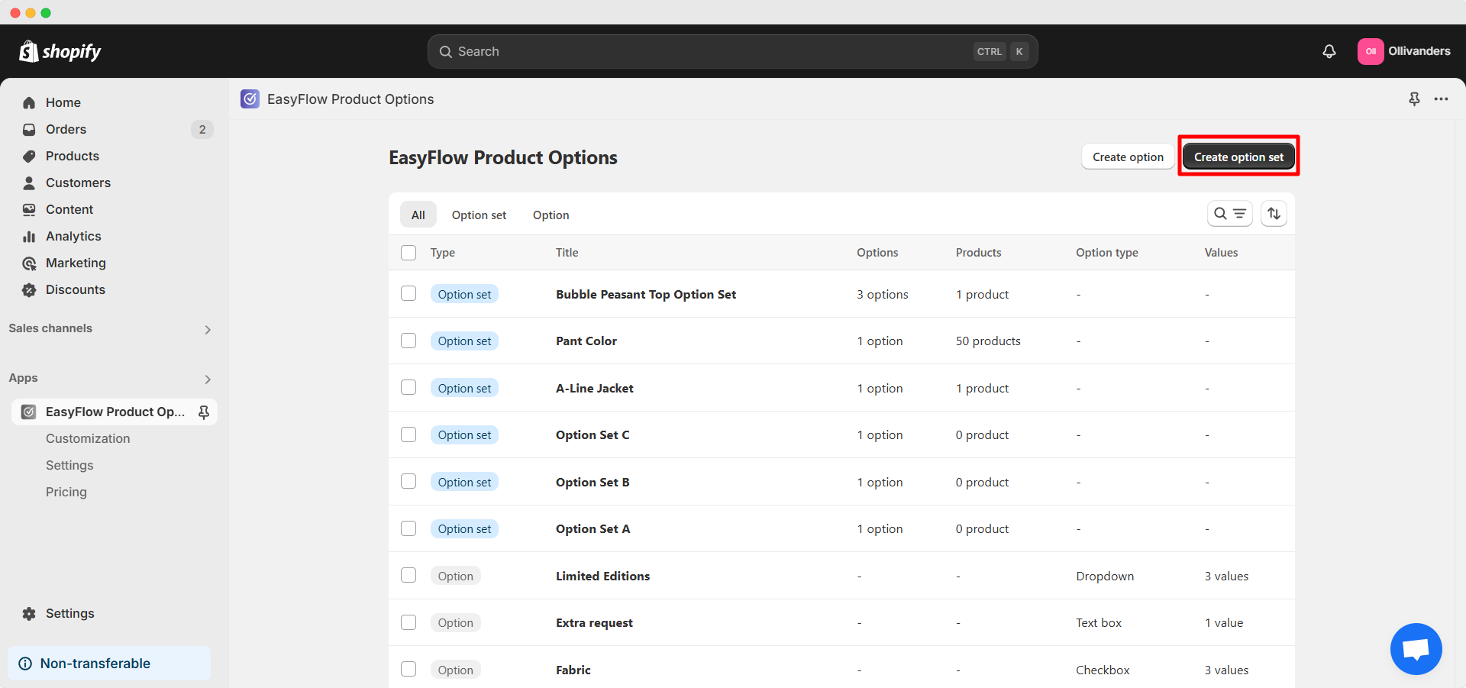Screen dimensions: 1466x688
Task: Check the Option Set B row checkbox
Action: 408,481
